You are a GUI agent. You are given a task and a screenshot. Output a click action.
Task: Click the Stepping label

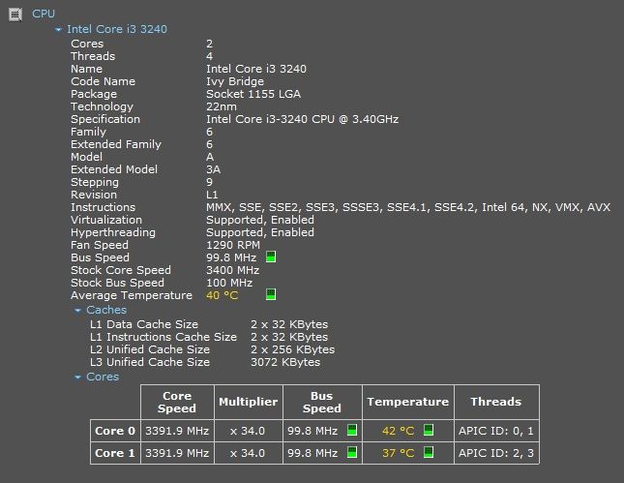click(95, 182)
